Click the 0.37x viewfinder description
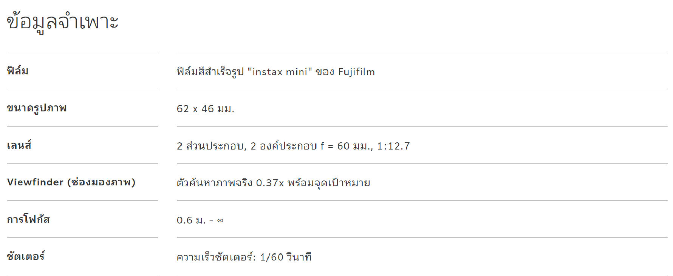Screen dimensions: 673x276 (x=273, y=183)
